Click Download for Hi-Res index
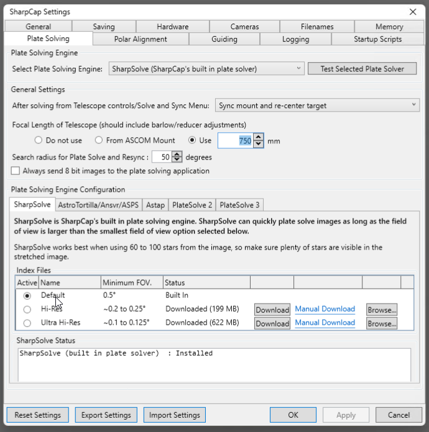The width and height of the screenshot is (429, 432). pyautogui.click(x=272, y=310)
